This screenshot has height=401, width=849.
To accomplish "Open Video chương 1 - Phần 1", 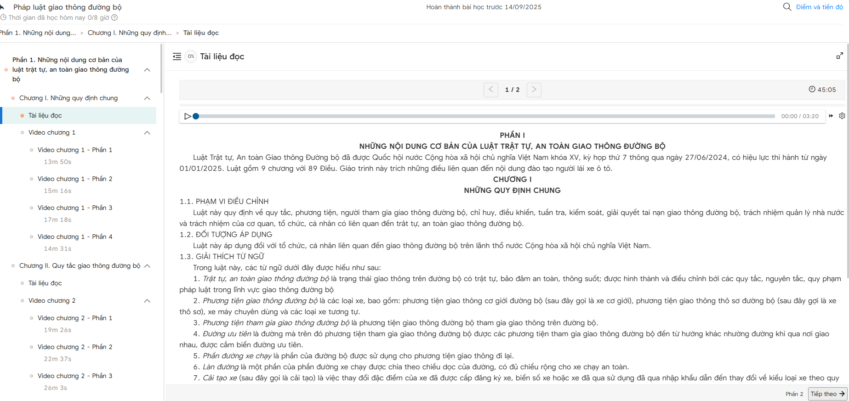I will [75, 150].
